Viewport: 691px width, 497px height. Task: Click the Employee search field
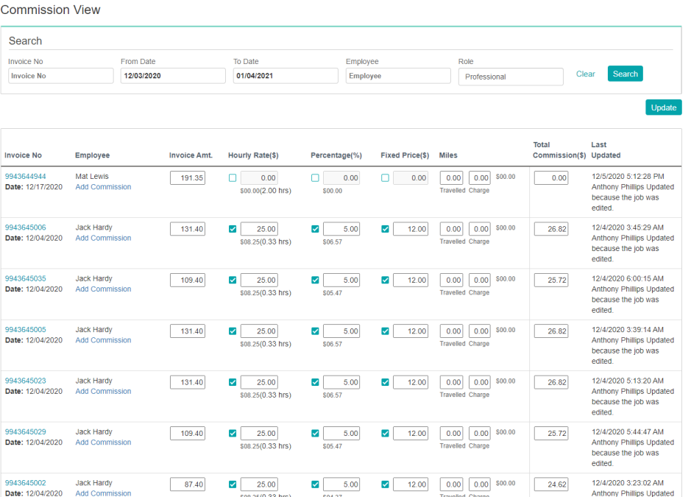pos(397,76)
